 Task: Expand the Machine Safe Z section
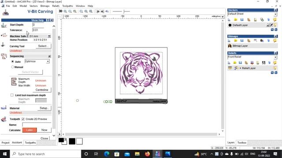pyautogui.click(x=49, y=36)
